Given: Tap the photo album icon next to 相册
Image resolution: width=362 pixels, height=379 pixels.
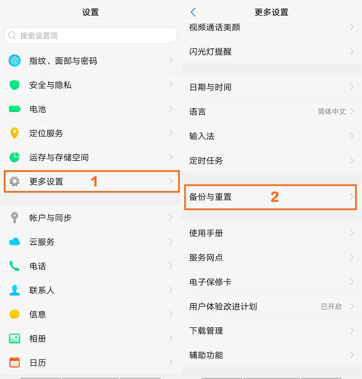Looking at the screenshot, I should click(14, 338).
